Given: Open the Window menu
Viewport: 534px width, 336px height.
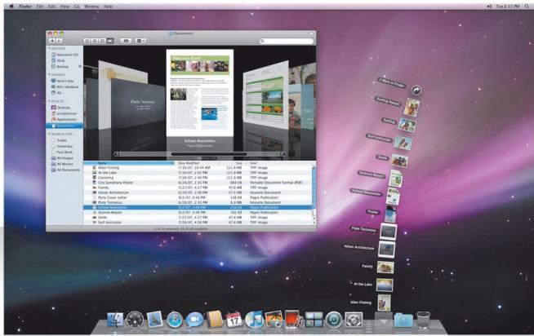Looking at the screenshot, I should (91, 7).
